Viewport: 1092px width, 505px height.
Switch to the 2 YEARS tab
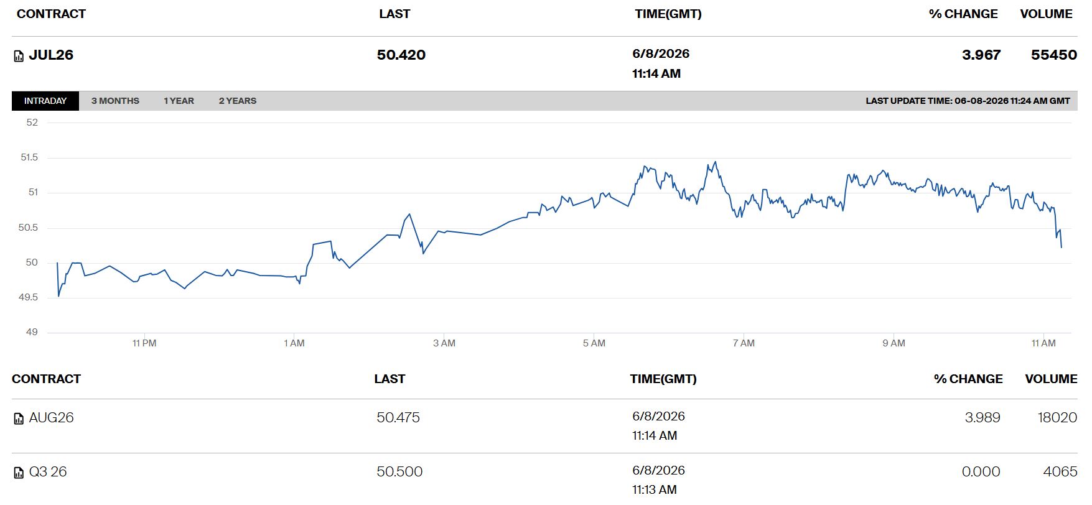pyautogui.click(x=237, y=101)
